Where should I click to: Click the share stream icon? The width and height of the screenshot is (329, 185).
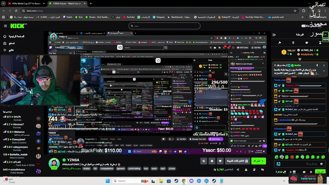click(x=238, y=170)
